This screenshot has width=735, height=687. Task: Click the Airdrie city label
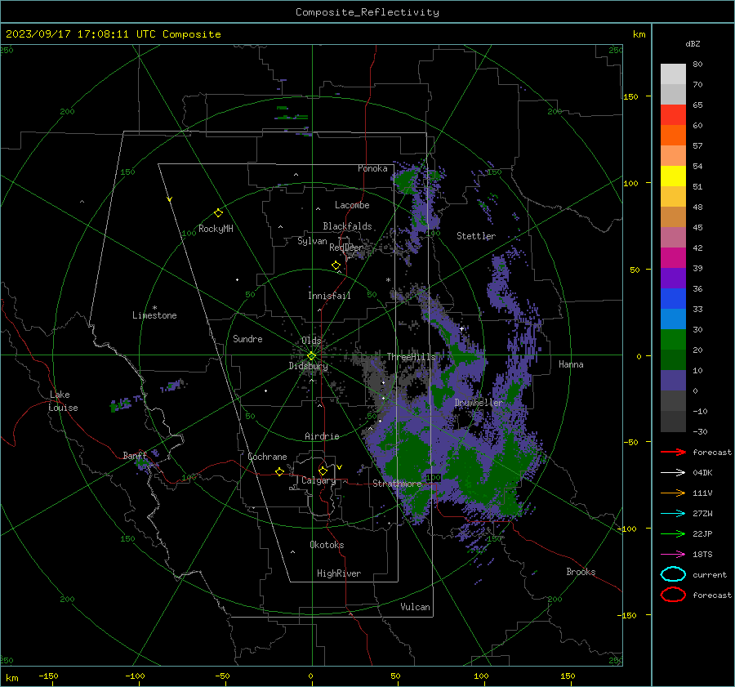point(322,436)
